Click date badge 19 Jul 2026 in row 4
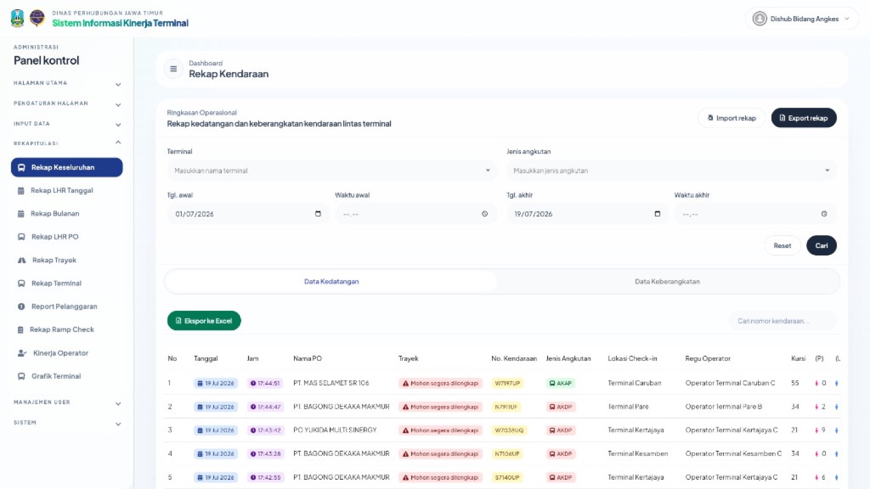The image size is (870, 489). [216, 454]
